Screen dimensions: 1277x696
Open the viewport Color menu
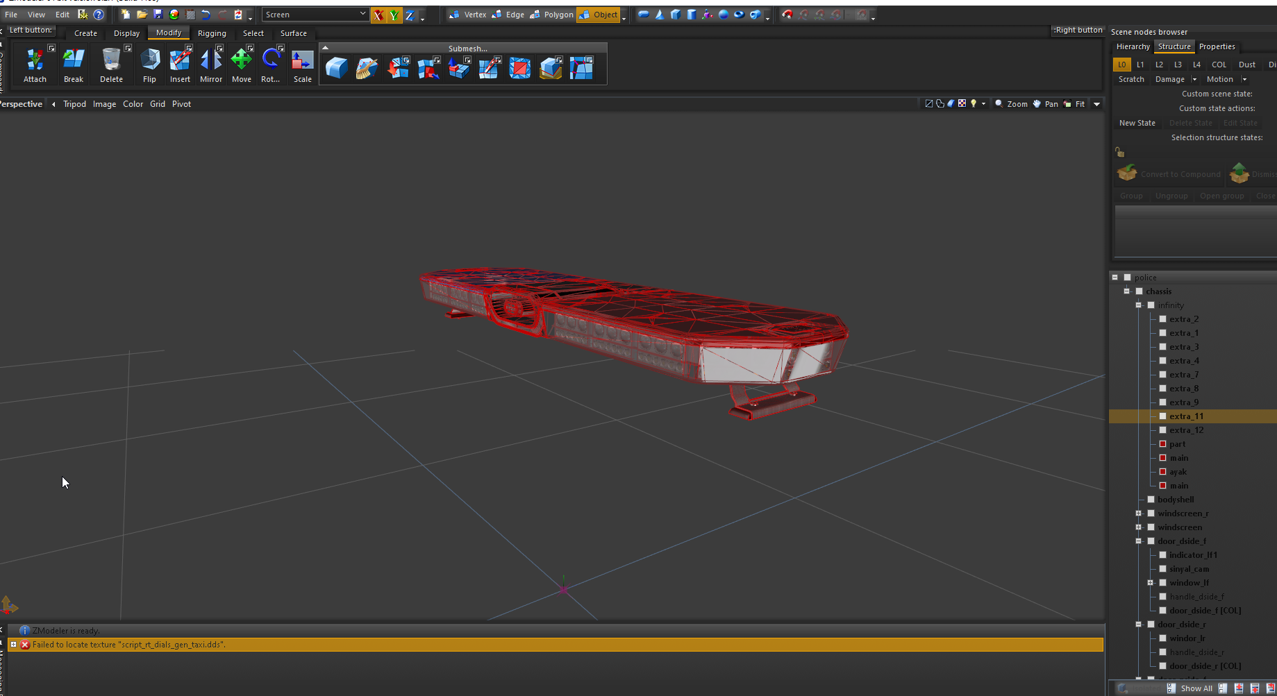coord(133,104)
